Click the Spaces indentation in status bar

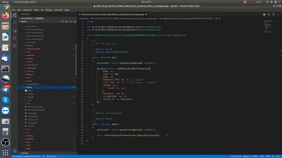pyautogui.click(x=247, y=156)
